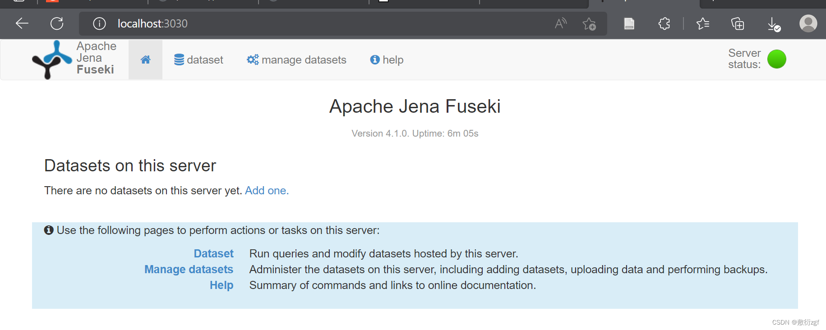The image size is (826, 330).
Task: Open the bold Help link
Action: [221, 285]
